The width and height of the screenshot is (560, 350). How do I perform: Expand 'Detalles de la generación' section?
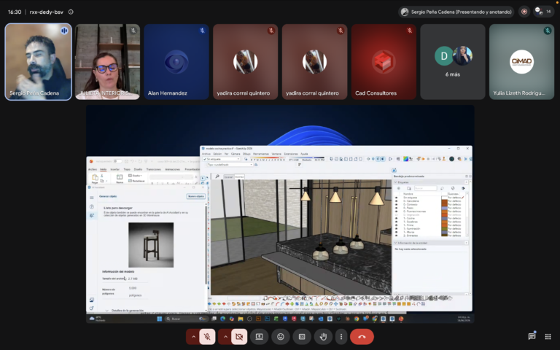[125, 311]
